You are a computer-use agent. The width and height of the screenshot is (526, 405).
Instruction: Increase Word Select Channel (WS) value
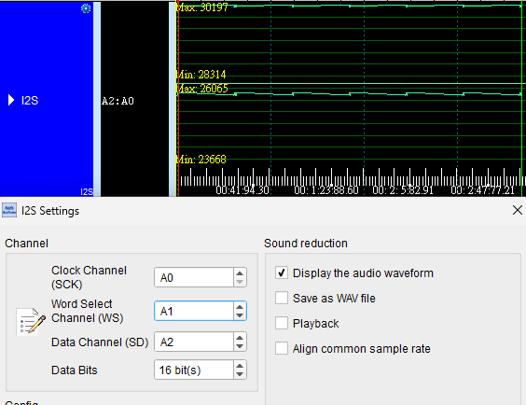tap(240, 307)
